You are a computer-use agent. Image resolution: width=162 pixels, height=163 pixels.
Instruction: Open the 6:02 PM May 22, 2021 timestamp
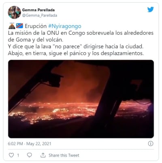(30, 144)
